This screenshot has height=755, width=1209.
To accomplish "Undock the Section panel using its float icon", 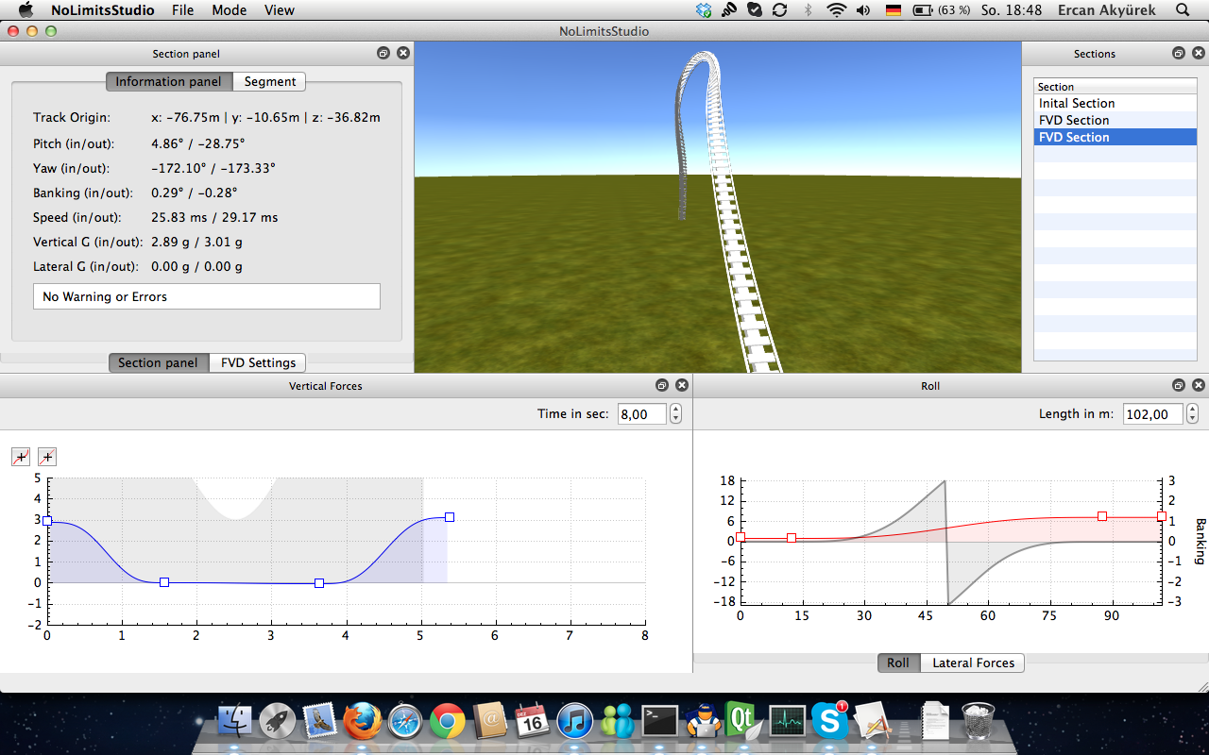I will [383, 54].
